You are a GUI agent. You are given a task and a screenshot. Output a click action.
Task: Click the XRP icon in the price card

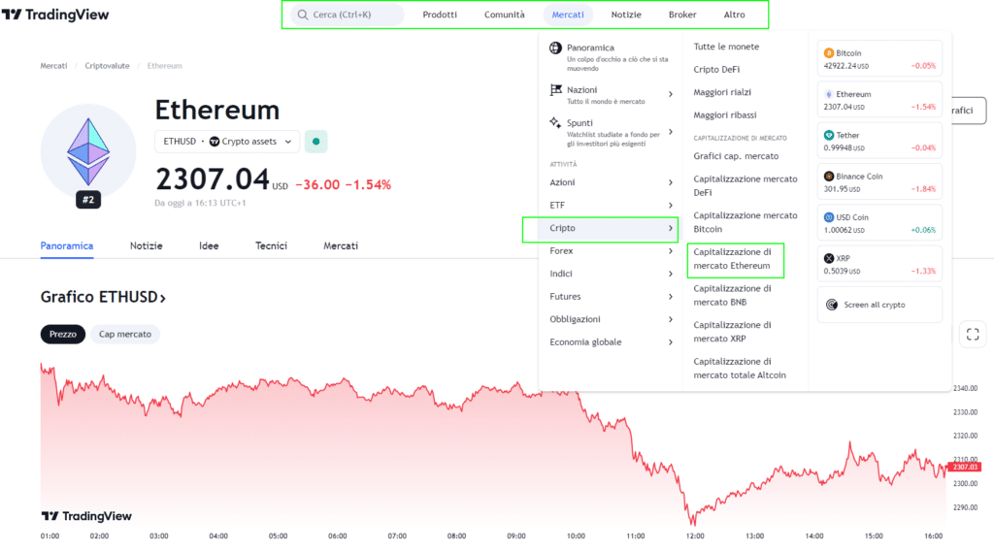829,258
